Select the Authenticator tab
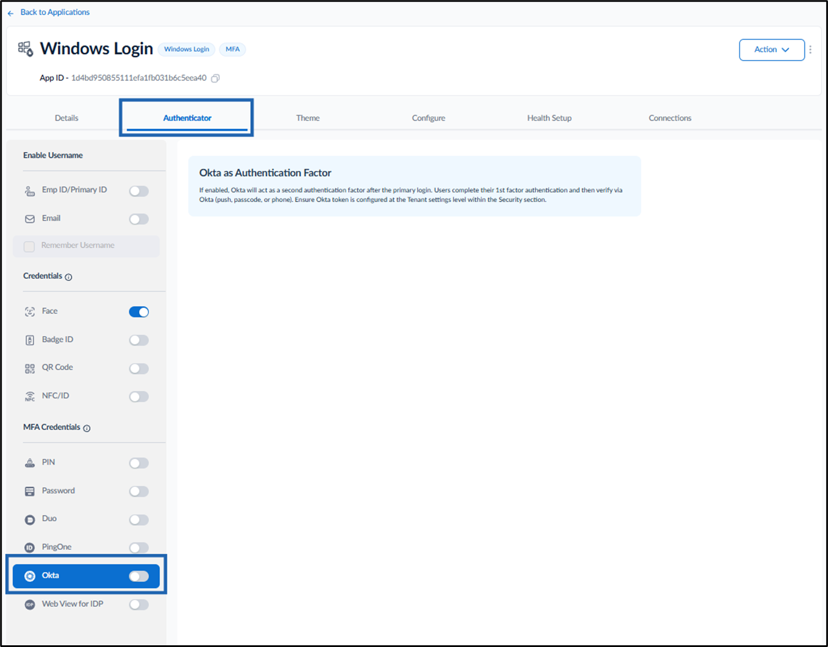 pos(187,118)
